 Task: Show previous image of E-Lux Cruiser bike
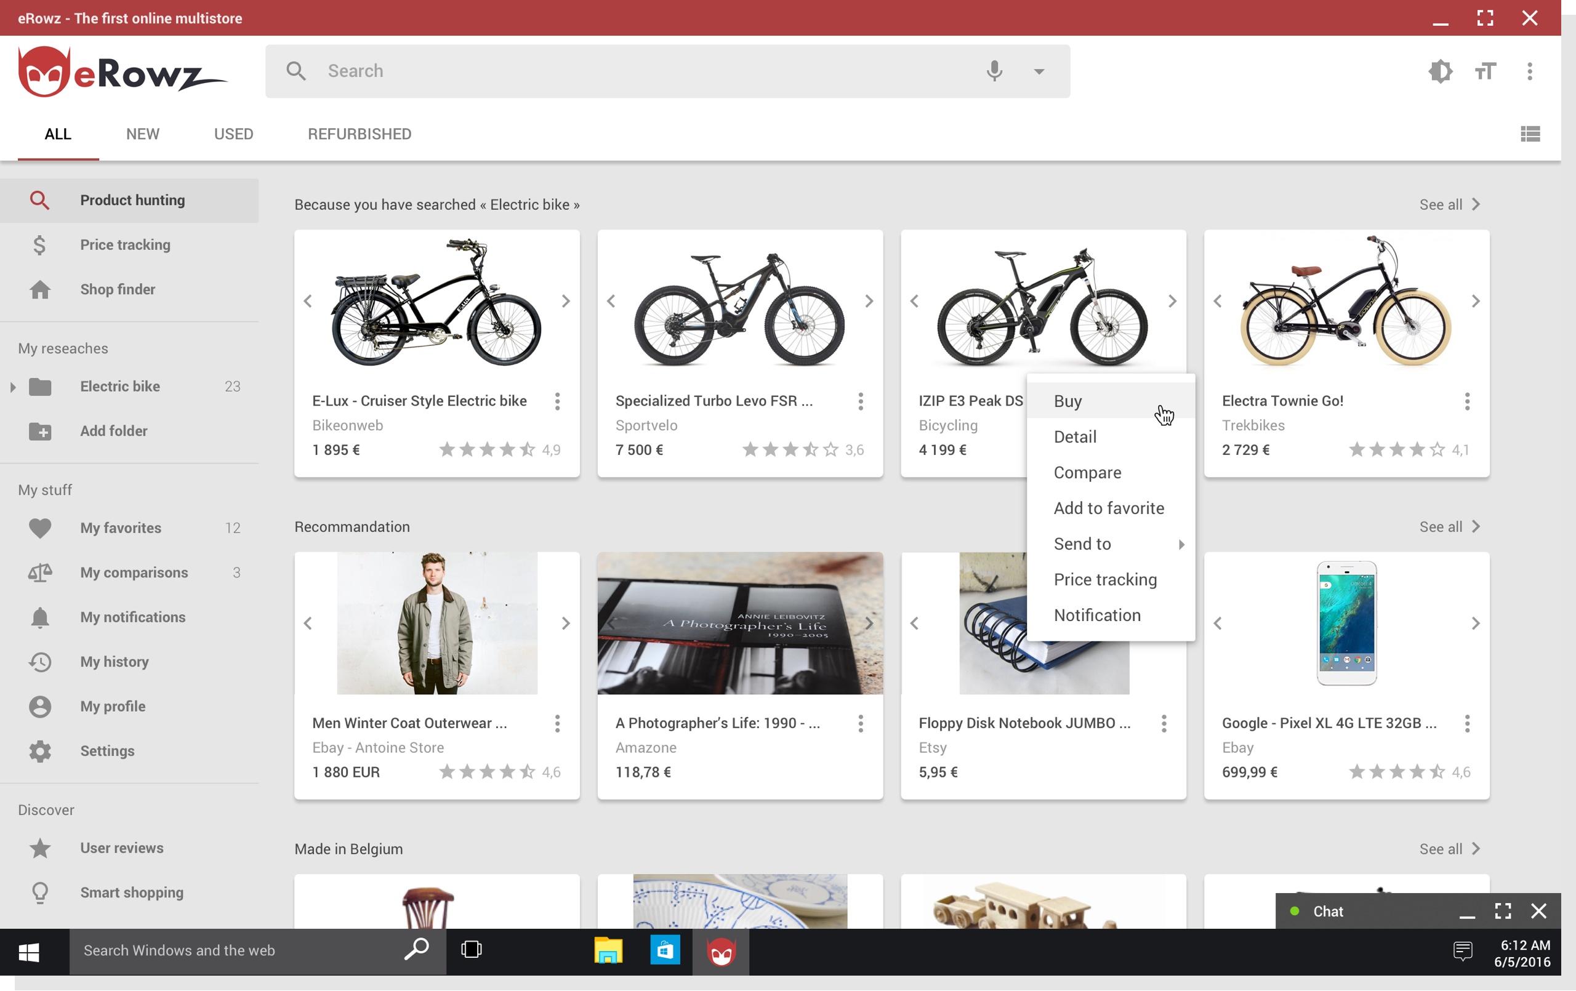(308, 300)
